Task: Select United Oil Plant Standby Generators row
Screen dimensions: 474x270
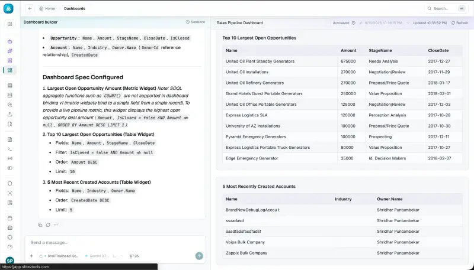Action: pos(342,61)
